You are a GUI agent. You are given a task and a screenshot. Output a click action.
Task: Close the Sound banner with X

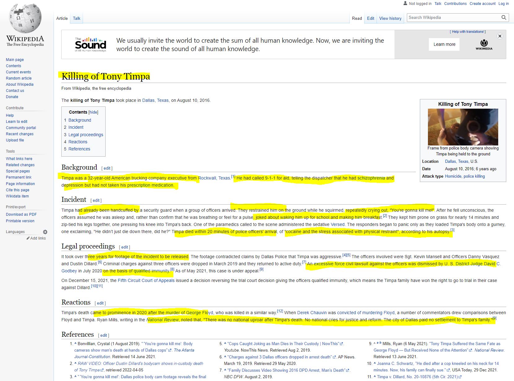click(x=500, y=36)
